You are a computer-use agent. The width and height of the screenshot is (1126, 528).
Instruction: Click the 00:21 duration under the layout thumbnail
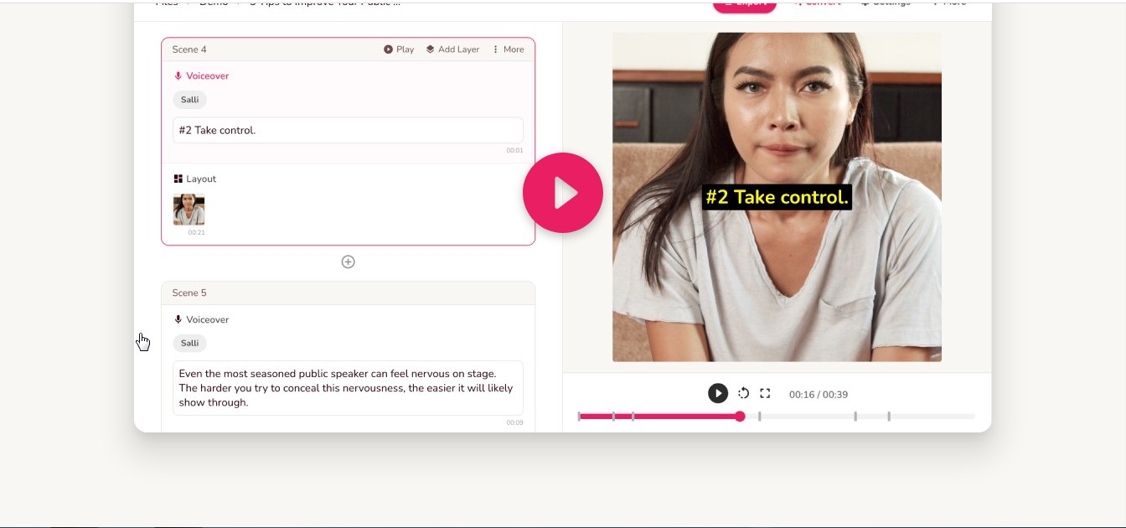coord(196,232)
